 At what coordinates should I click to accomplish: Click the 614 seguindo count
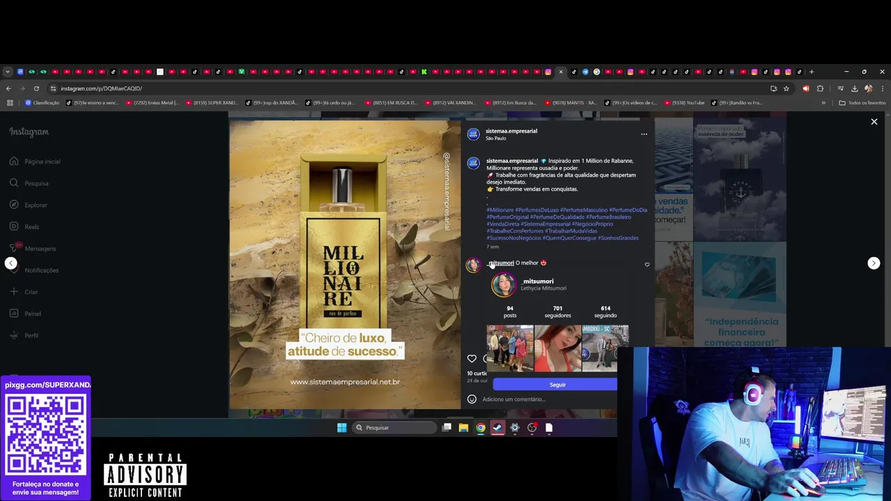(606, 312)
